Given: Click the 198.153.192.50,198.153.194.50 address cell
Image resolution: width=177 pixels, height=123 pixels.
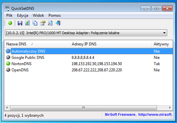Looking at the screenshot, I should point(97,64).
